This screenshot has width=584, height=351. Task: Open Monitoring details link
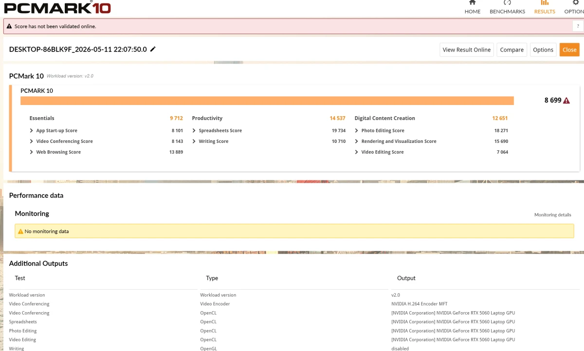click(x=552, y=215)
